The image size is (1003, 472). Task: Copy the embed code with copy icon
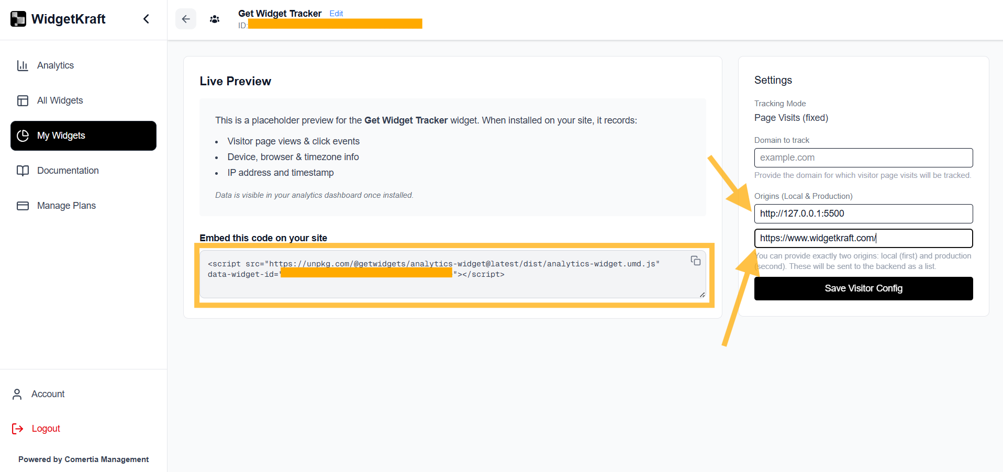coord(695,261)
